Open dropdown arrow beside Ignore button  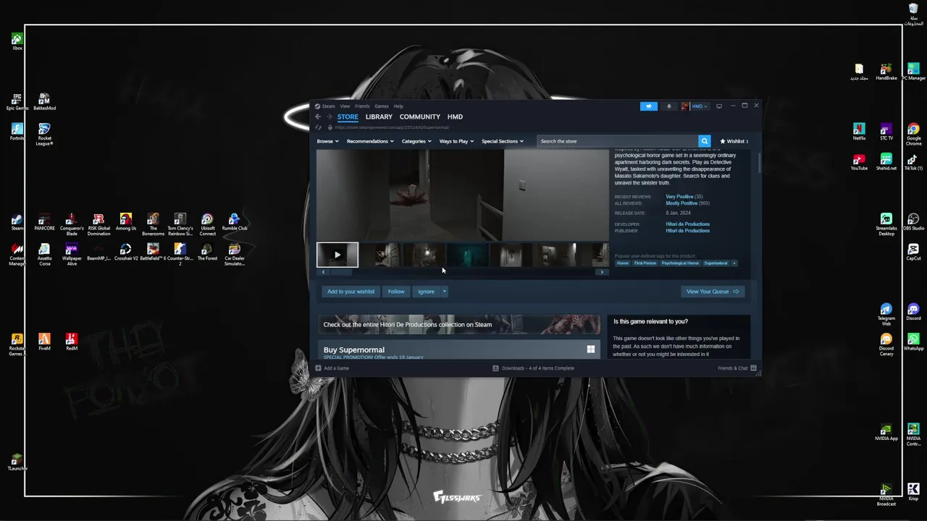[x=444, y=292]
